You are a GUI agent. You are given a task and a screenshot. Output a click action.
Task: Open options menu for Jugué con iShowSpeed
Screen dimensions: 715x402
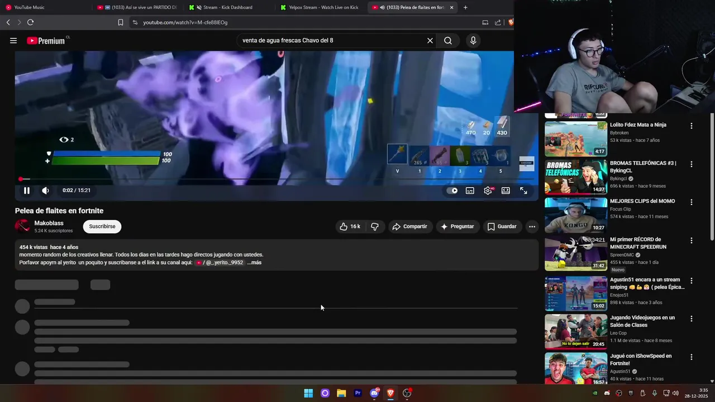(692, 357)
